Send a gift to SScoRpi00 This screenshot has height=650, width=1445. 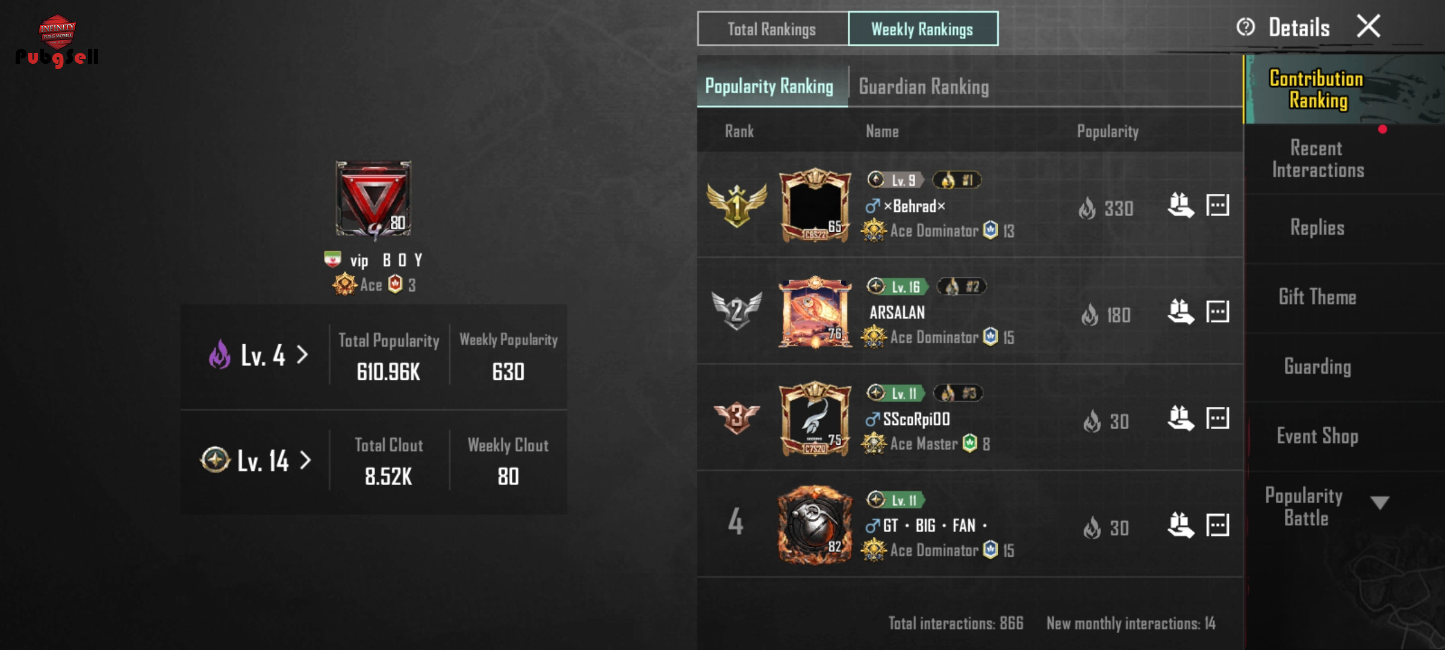[1181, 418]
